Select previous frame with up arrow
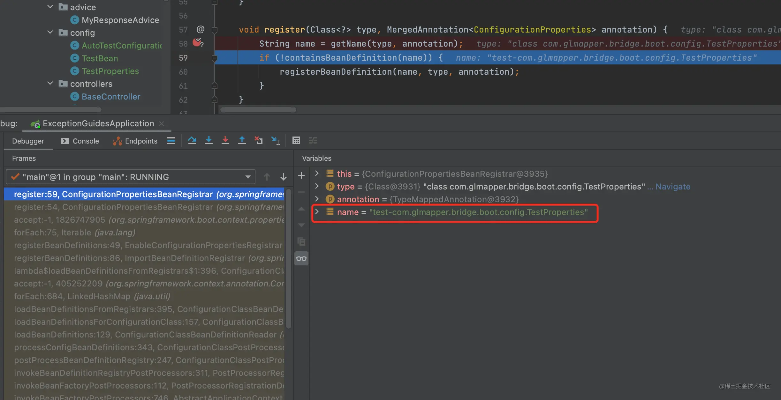The image size is (781, 400). (x=267, y=177)
